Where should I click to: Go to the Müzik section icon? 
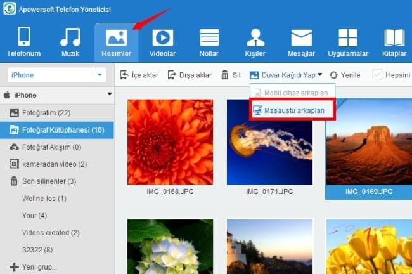click(70, 37)
